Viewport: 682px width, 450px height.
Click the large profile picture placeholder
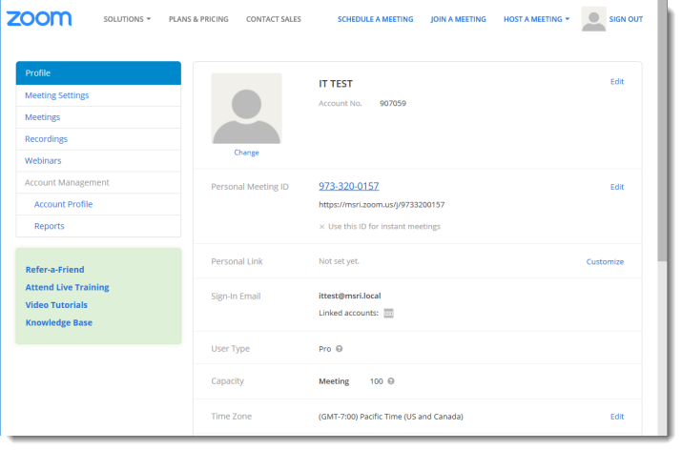[246, 109]
